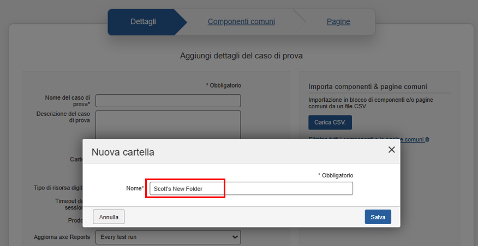This screenshot has width=478, height=246.
Task: Cancel with the Annulla button
Action: (x=109, y=217)
